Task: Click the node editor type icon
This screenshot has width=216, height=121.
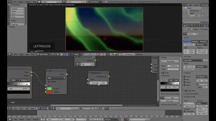Action: [10, 109]
